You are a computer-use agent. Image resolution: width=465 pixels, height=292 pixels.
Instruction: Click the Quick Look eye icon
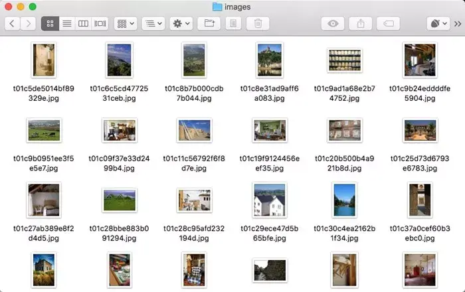(x=333, y=23)
